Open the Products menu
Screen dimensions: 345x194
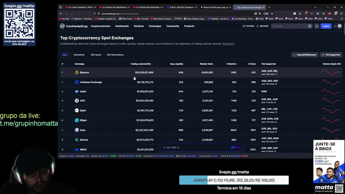pyautogui.click(x=189, y=26)
